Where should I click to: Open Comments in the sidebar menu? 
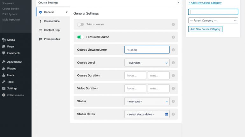[x=14, y=53]
